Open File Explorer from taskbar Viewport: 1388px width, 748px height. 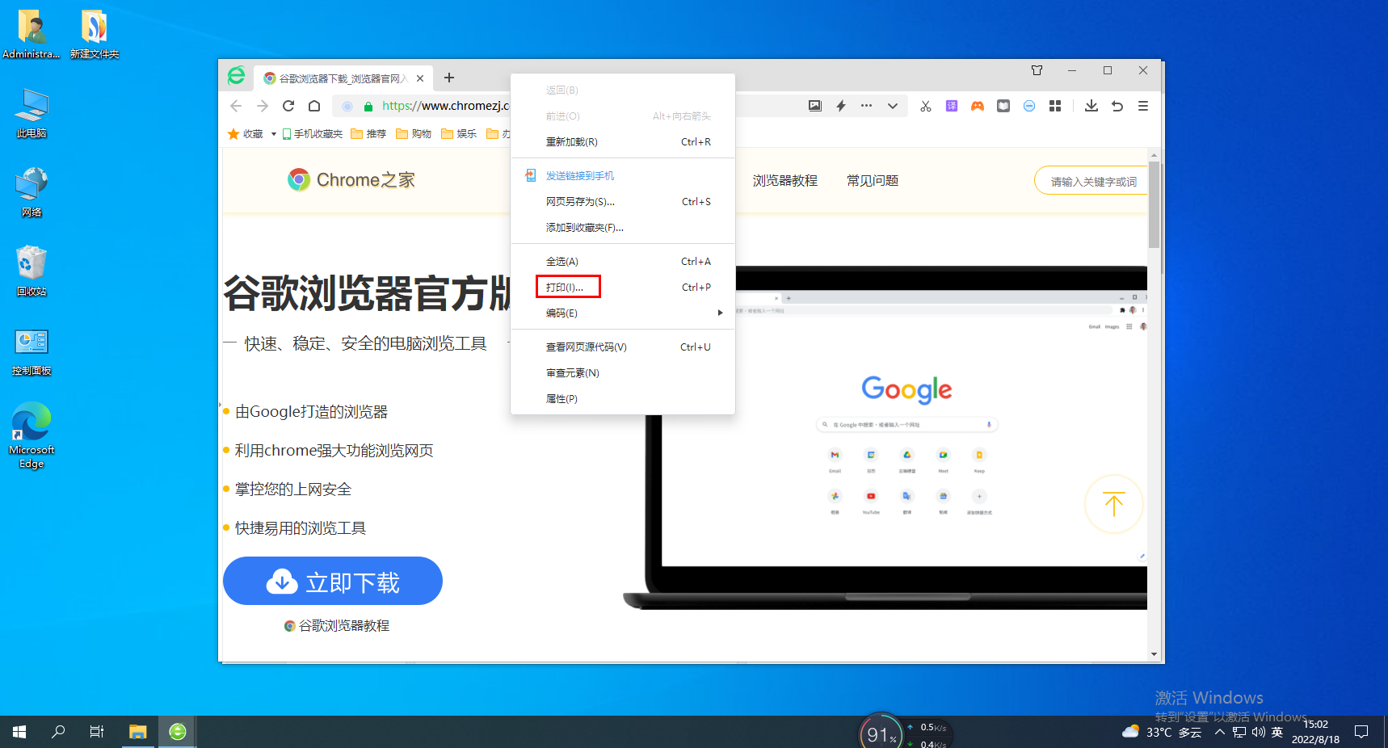(x=138, y=732)
